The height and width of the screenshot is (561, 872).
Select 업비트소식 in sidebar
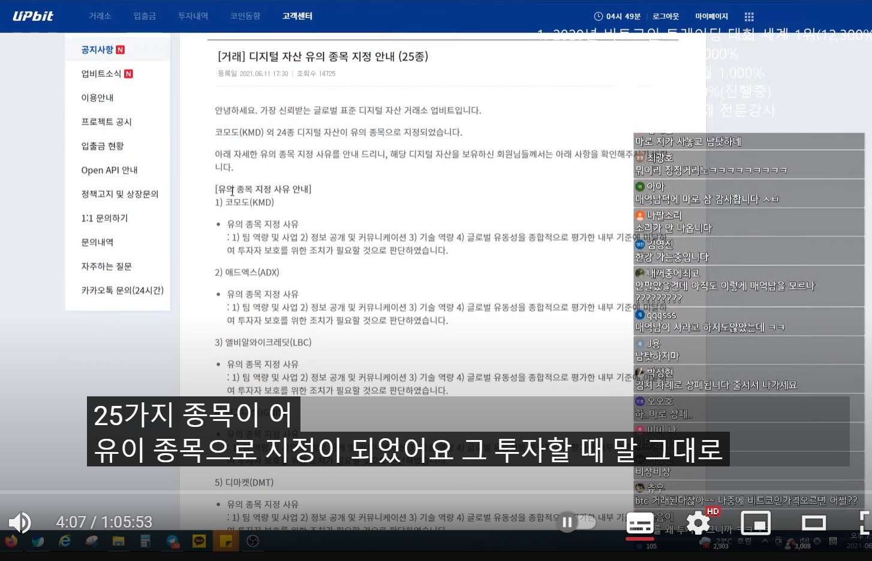pyautogui.click(x=101, y=74)
